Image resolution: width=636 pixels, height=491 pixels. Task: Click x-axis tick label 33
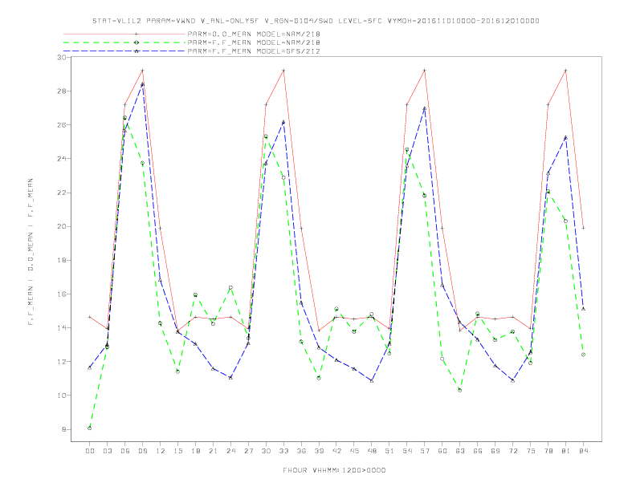click(x=283, y=451)
